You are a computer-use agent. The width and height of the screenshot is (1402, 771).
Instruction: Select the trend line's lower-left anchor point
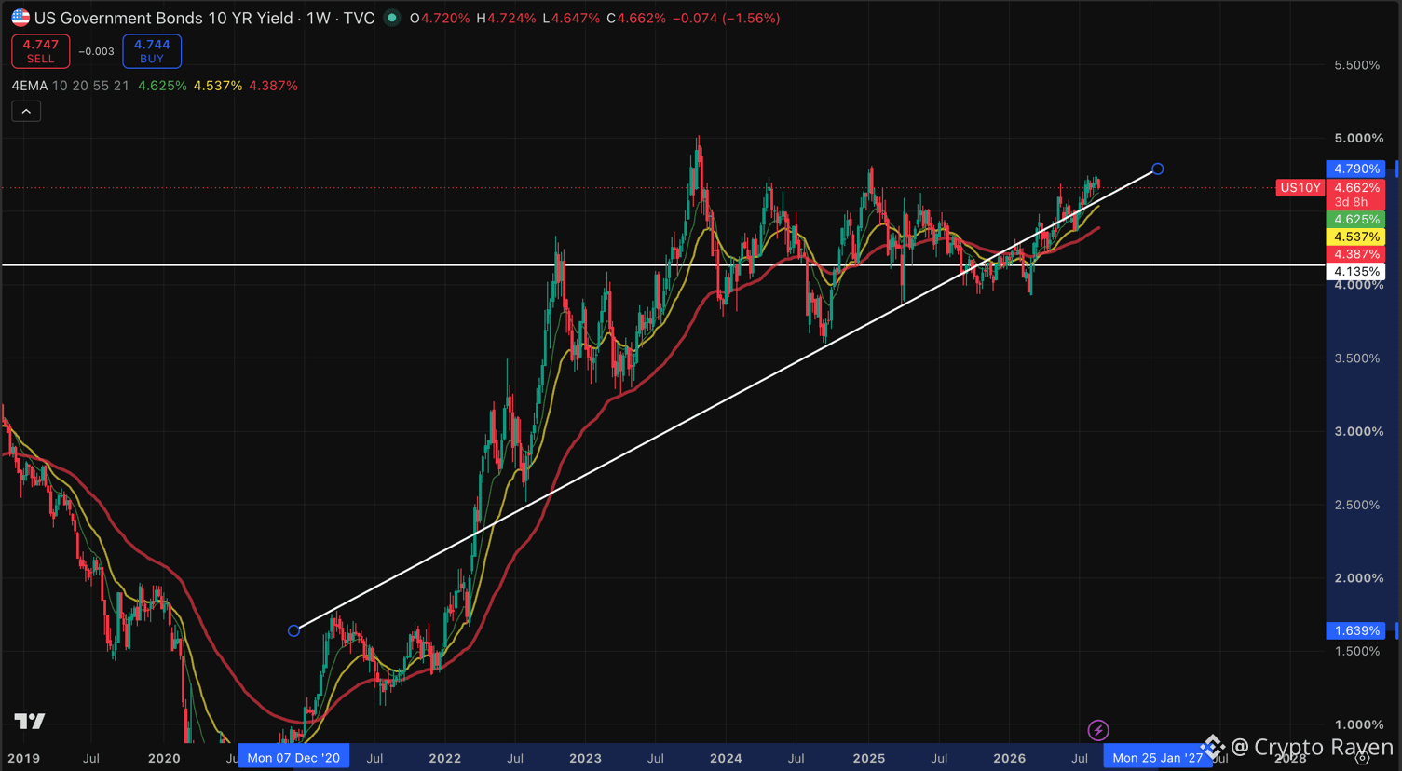click(294, 630)
